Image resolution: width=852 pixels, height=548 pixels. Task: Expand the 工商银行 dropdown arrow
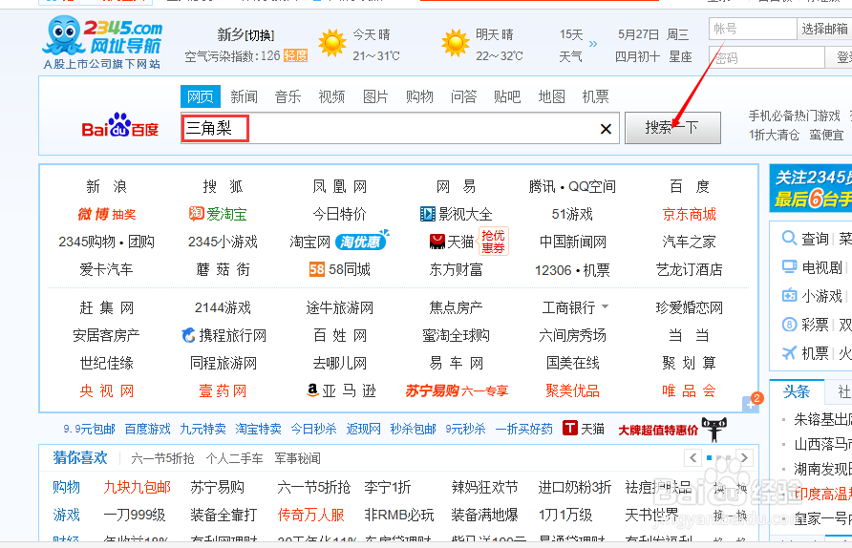605,306
